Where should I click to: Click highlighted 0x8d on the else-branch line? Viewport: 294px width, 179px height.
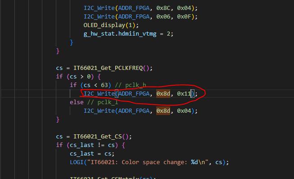pyautogui.click(x=163, y=111)
